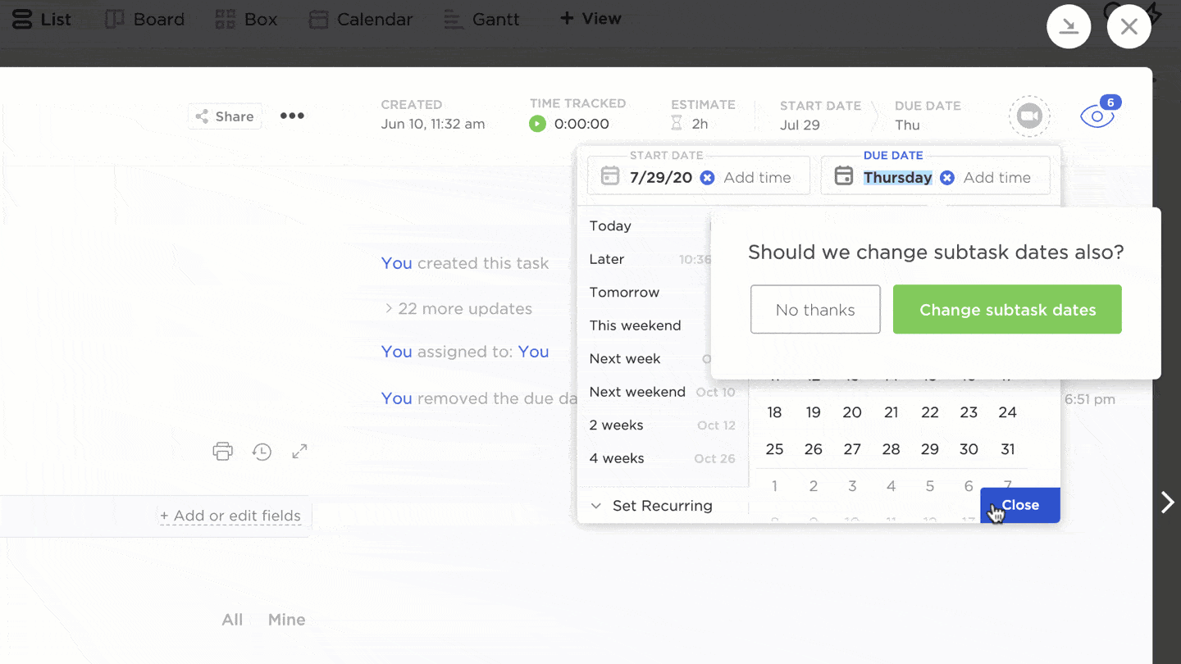This screenshot has width=1181, height=664.
Task: Click the 7/29/20 start date field
Action: click(x=660, y=176)
